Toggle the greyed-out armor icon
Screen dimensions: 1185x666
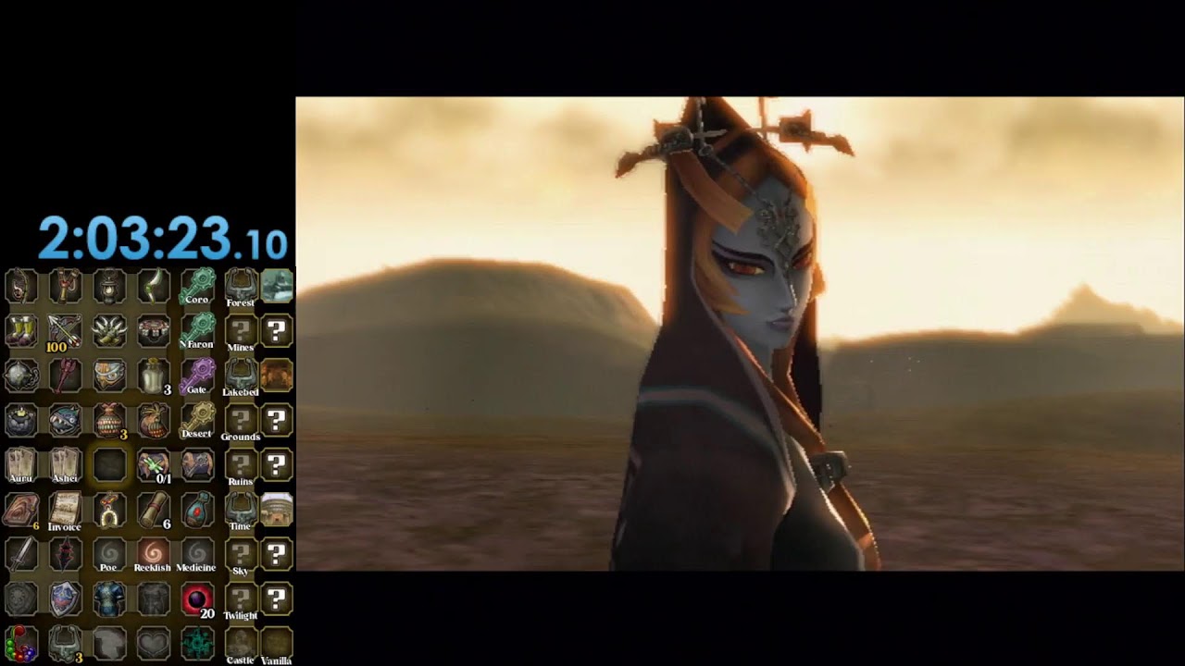point(154,598)
